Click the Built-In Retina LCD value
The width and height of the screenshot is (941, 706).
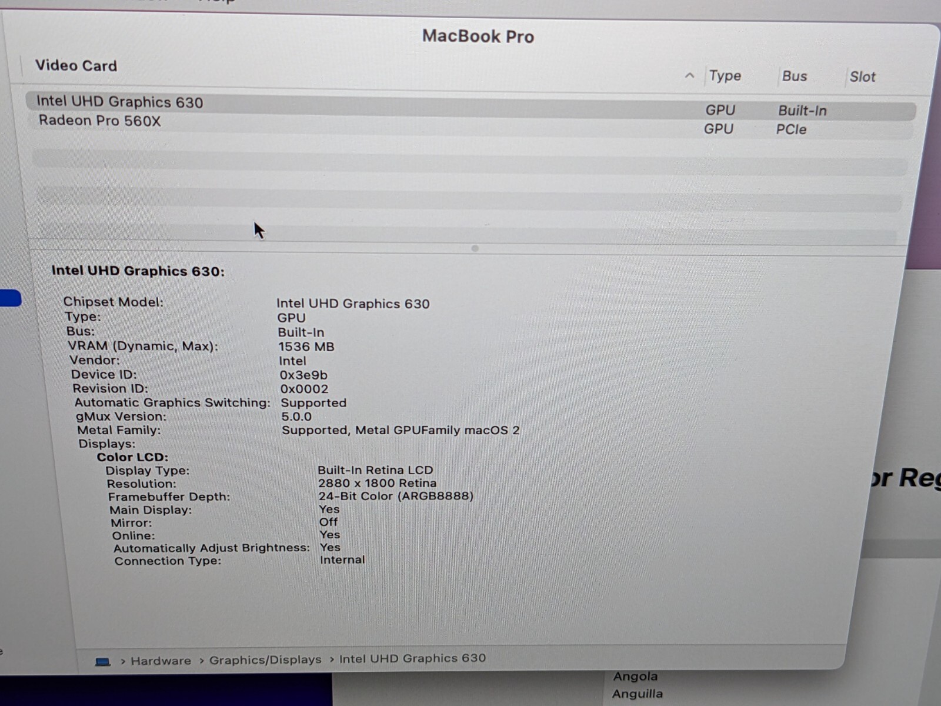tap(375, 470)
